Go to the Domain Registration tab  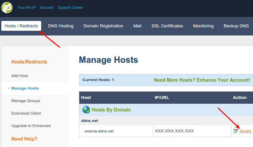click(x=104, y=26)
